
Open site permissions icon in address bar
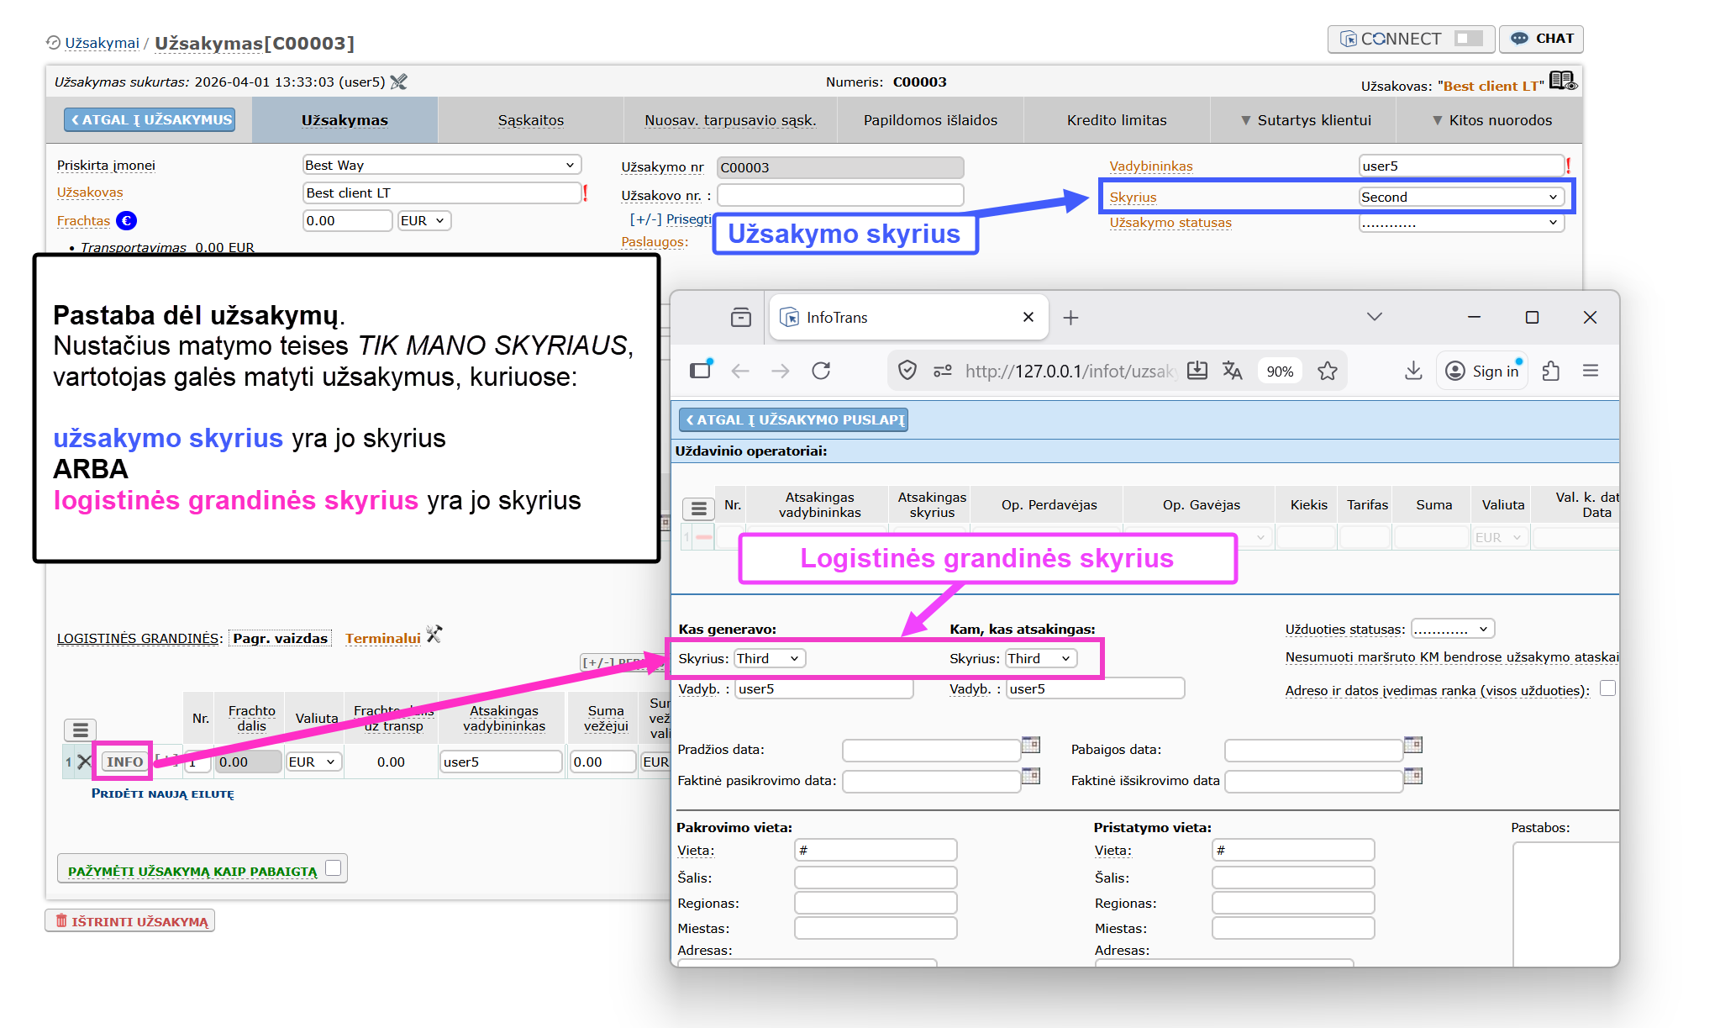[942, 371]
